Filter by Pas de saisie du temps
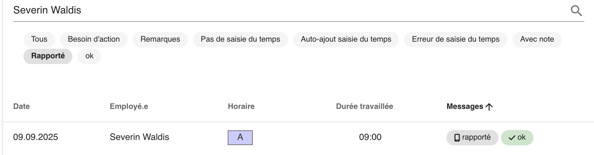Viewport: 594px width, 155px height. 240,39
